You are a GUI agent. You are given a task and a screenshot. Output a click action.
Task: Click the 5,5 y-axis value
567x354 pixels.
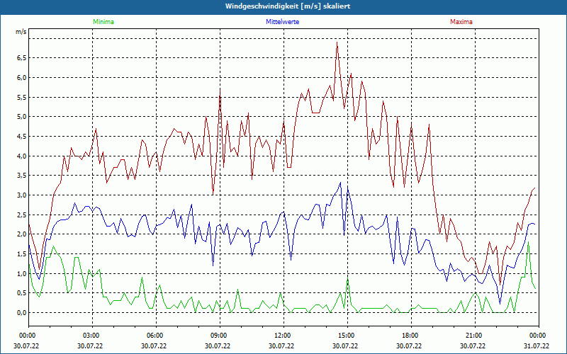click(x=22, y=97)
